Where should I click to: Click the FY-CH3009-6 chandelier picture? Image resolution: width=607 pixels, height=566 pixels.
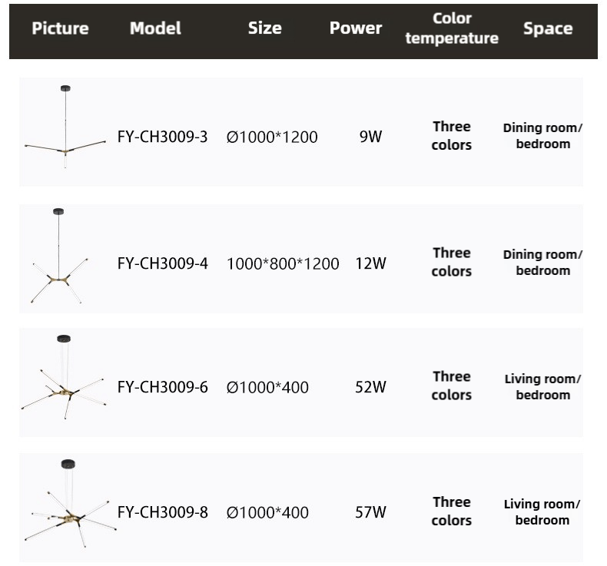pyautogui.click(x=63, y=380)
